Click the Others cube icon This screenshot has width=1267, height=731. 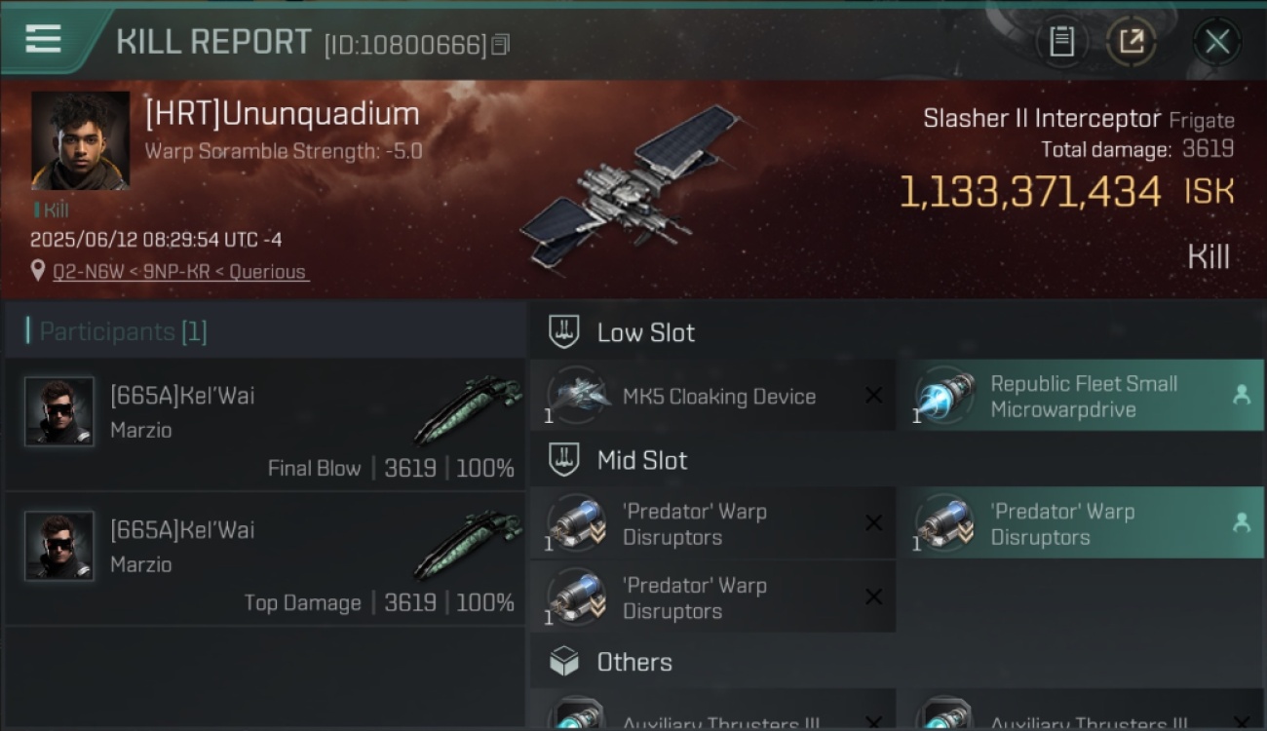564,662
